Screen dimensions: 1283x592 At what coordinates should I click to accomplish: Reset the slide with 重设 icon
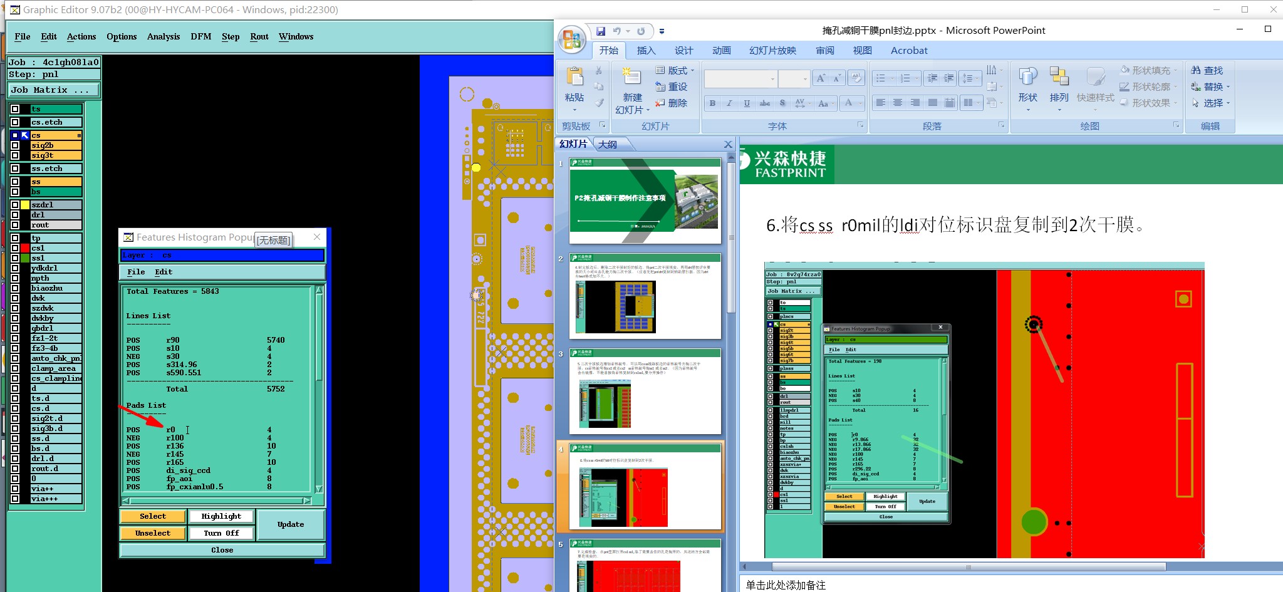pyautogui.click(x=660, y=87)
